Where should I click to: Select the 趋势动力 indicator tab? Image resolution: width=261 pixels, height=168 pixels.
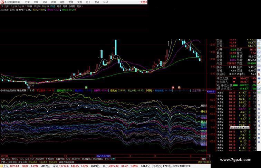point(40,159)
